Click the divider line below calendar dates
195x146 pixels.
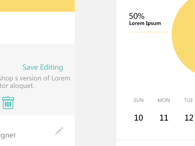point(156,140)
